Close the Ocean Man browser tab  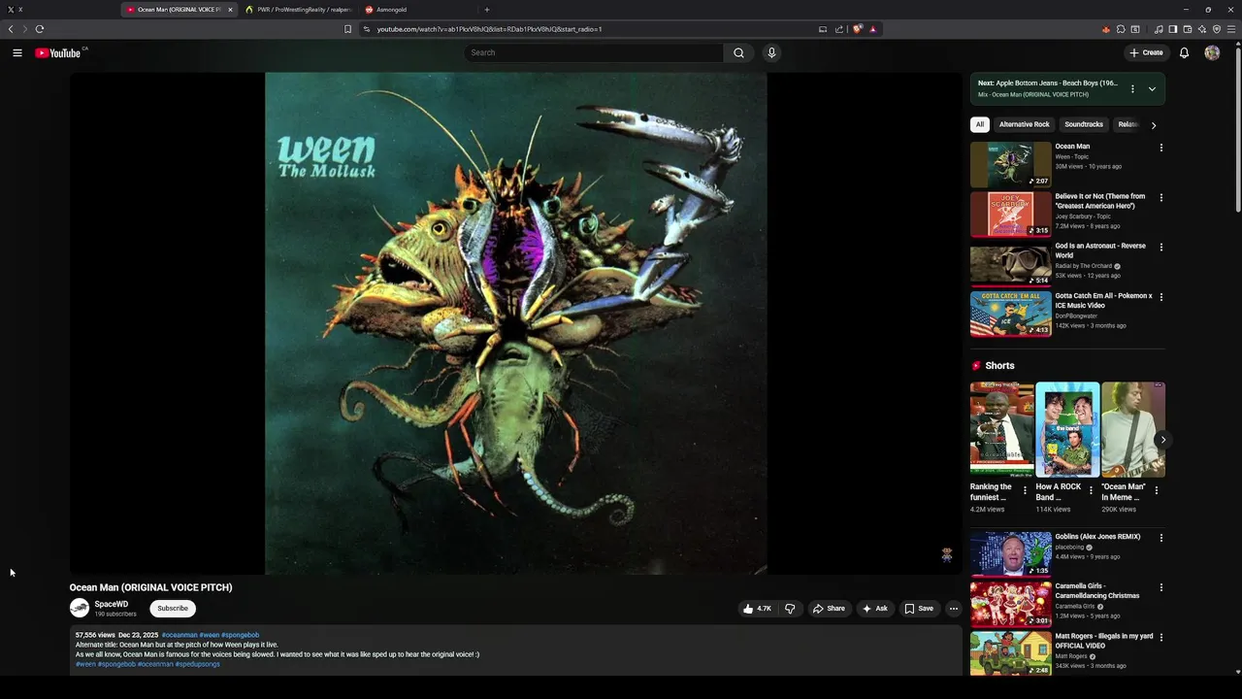pos(230,10)
